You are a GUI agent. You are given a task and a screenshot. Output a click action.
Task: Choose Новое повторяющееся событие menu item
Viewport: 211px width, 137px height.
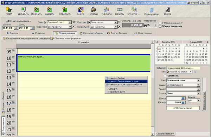click(126, 84)
